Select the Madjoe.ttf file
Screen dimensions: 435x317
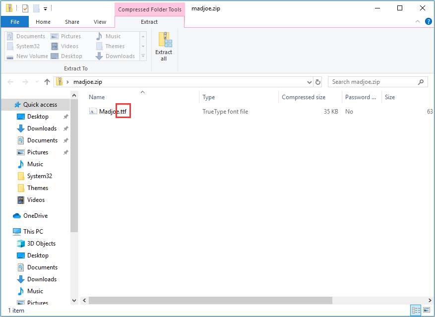pyautogui.click(x=108, y=112)
